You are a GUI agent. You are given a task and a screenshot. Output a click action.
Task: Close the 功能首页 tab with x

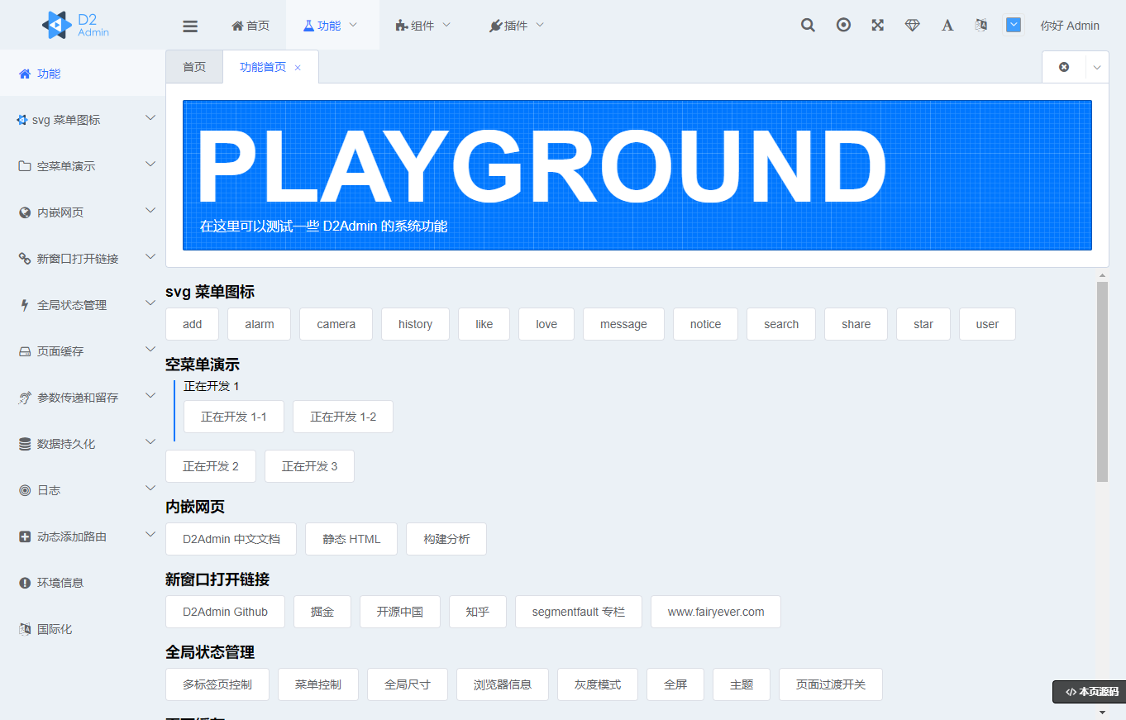pos(298,68)
